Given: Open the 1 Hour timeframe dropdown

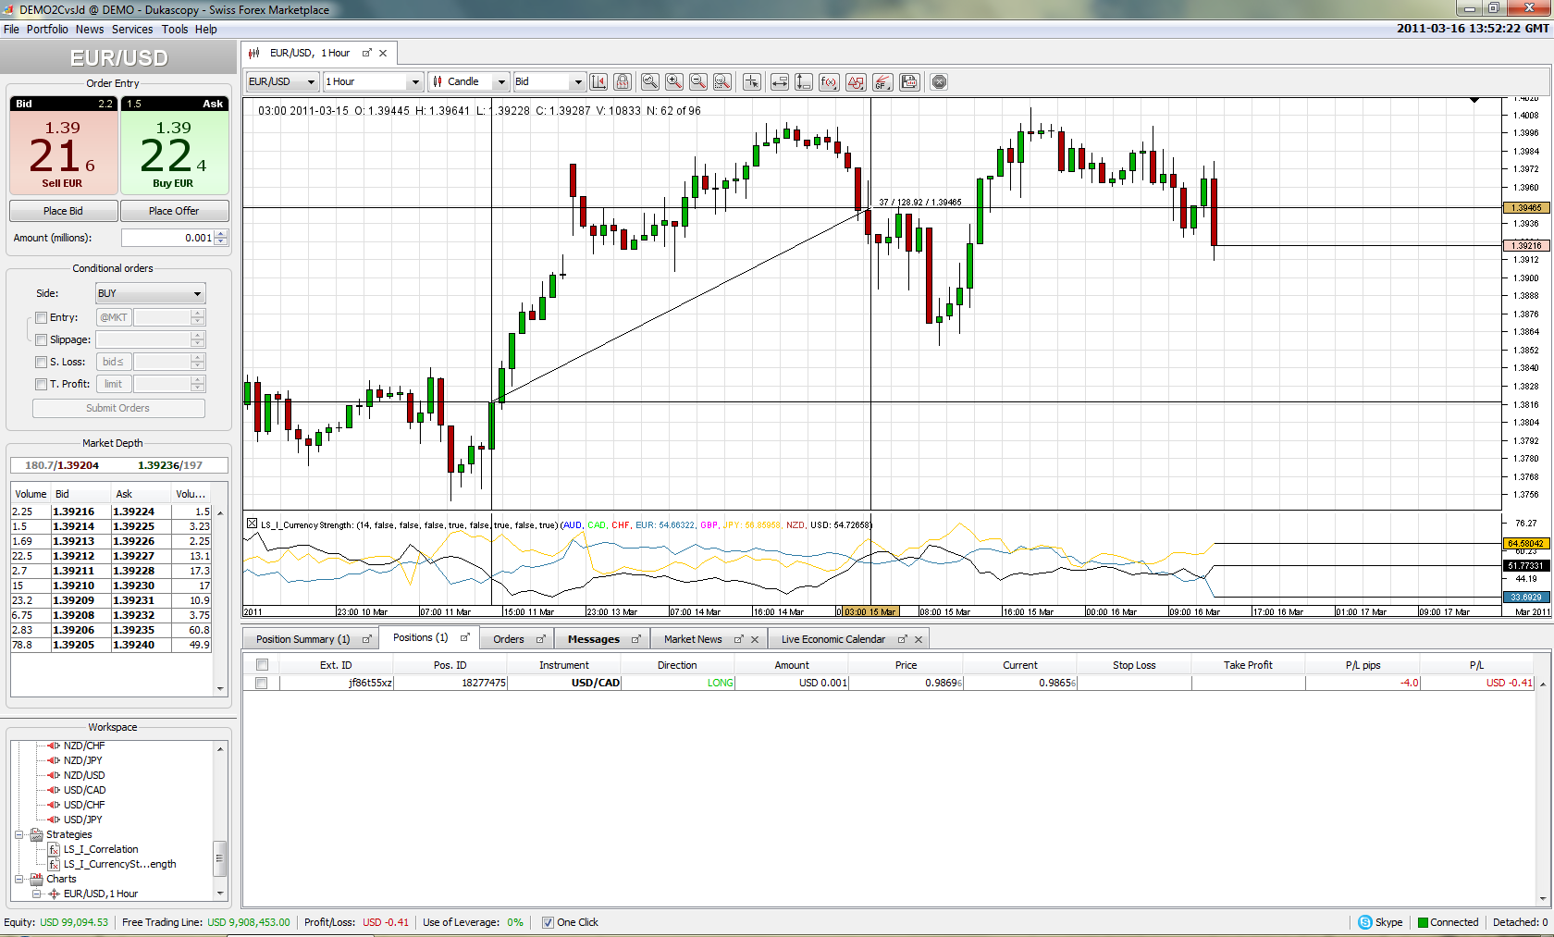Looking at the screenshot, I should (x=373, y=82).
